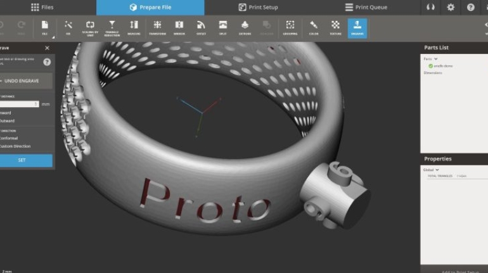Screen dimensions: 488x273
Task: Show help for the Engrave panel
Action: 47,62
